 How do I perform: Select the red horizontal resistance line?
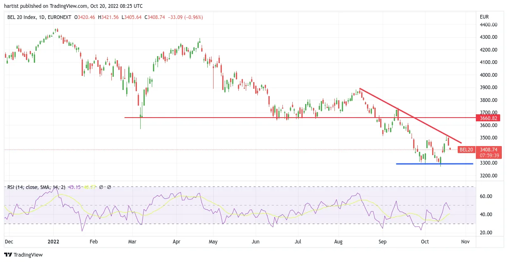coord(300,118)
